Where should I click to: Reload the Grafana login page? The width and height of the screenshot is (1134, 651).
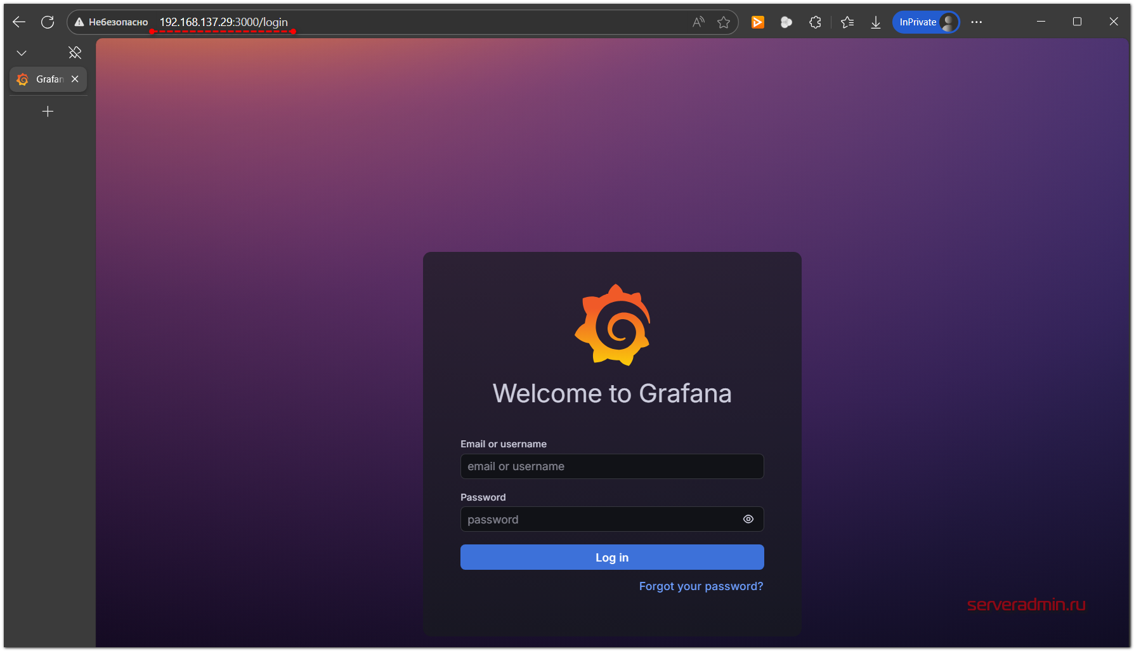48,22
